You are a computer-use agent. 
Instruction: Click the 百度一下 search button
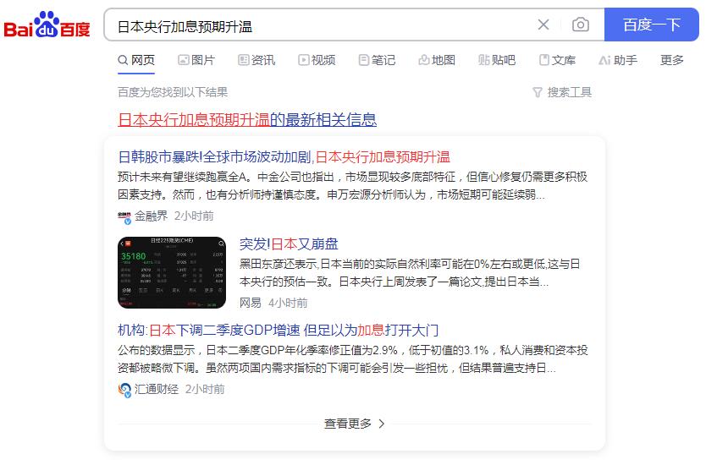coord(652,25)
